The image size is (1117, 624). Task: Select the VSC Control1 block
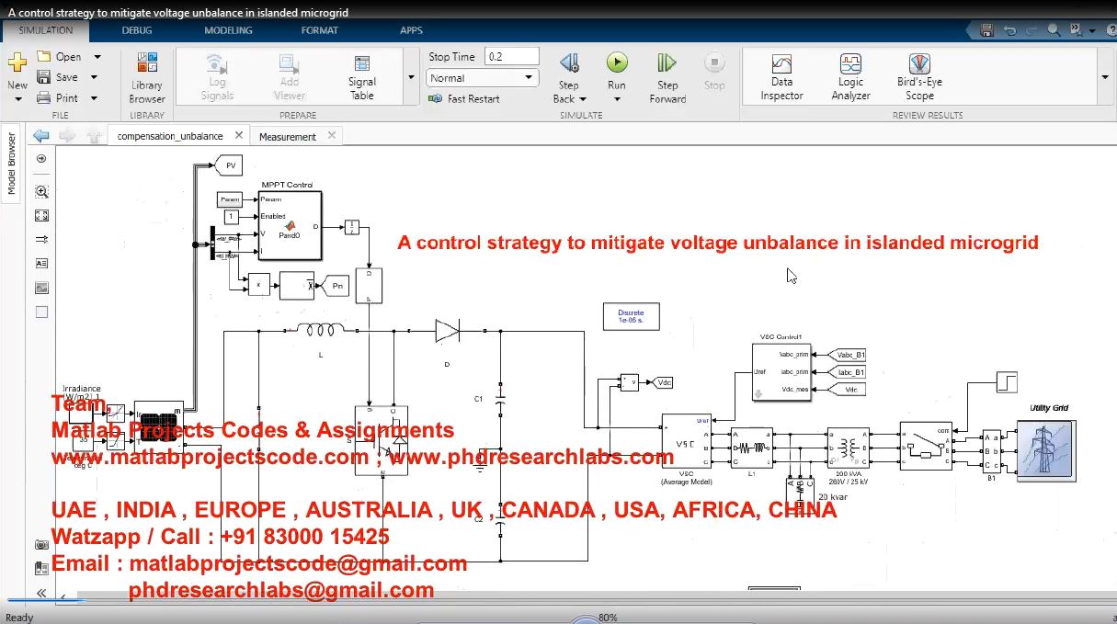(781, 372)
